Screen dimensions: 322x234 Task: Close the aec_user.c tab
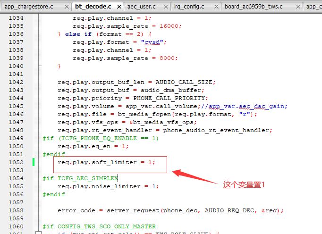point(166,7)
